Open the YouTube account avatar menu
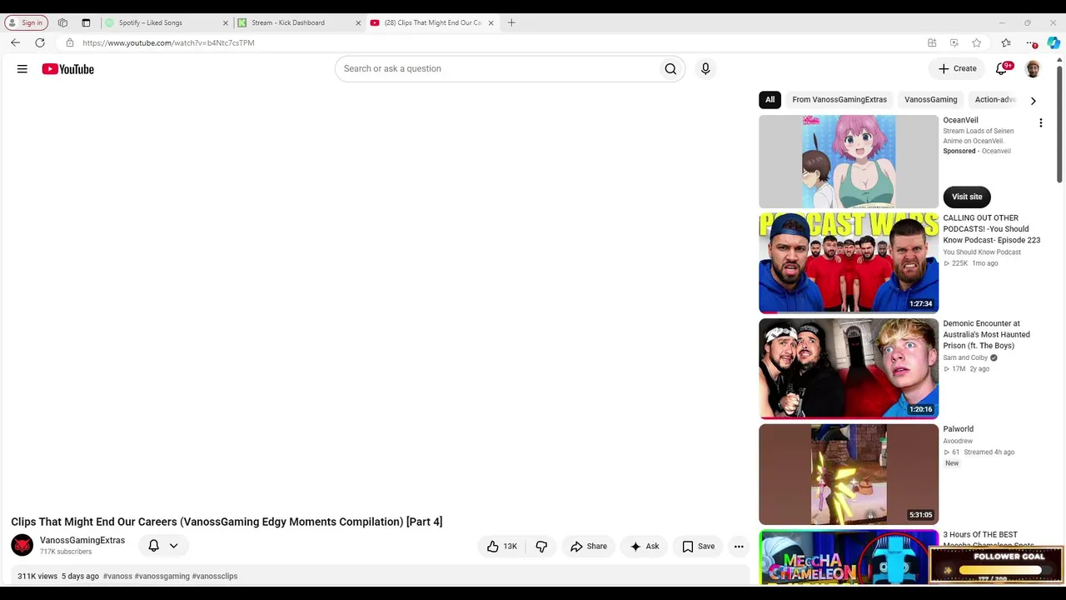The width and height of the screenshot is (1066, 600). click(x=1033, y=69)
